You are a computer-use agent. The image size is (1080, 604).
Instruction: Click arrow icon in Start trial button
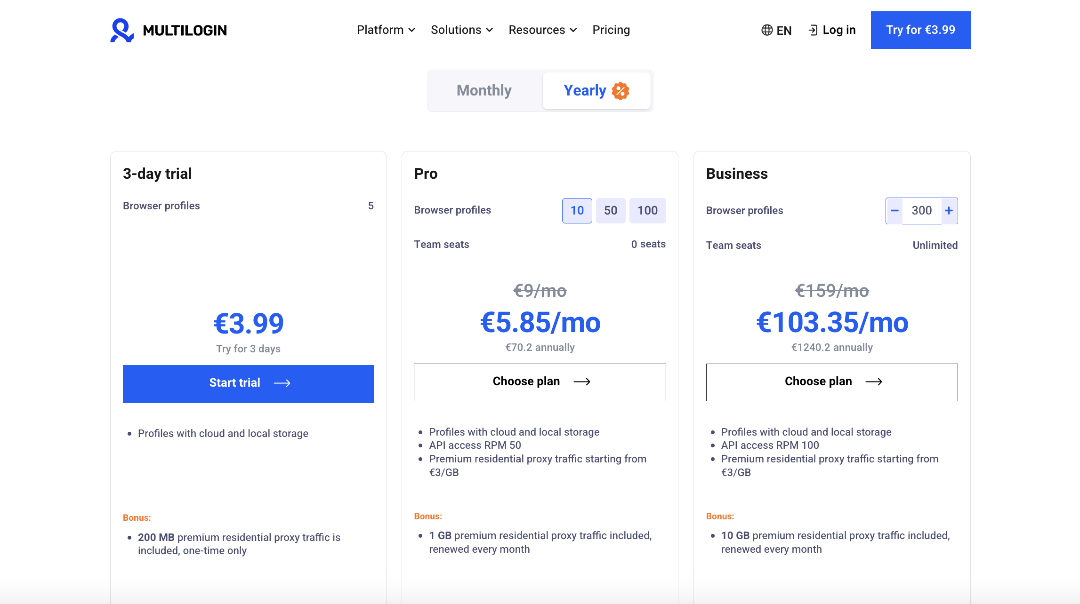point(282,383)
